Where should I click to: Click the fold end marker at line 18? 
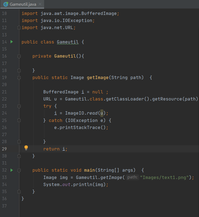(x=19, y=70)
